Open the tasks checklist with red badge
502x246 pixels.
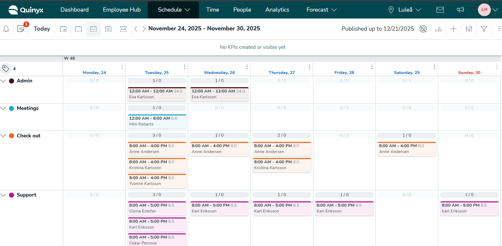point(21,29)
